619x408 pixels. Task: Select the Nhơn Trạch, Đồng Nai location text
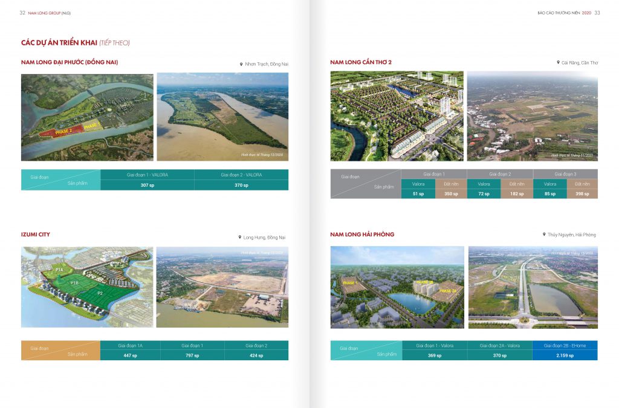coord(267,64)
